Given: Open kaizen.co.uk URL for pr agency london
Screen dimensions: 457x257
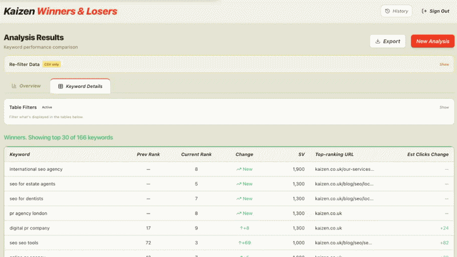Looking at the screenshot, I should click(x=328, y=213).
